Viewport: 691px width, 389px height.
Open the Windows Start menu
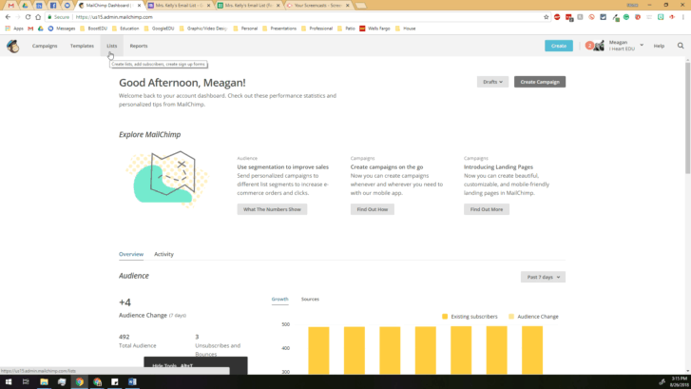point(9,382)
